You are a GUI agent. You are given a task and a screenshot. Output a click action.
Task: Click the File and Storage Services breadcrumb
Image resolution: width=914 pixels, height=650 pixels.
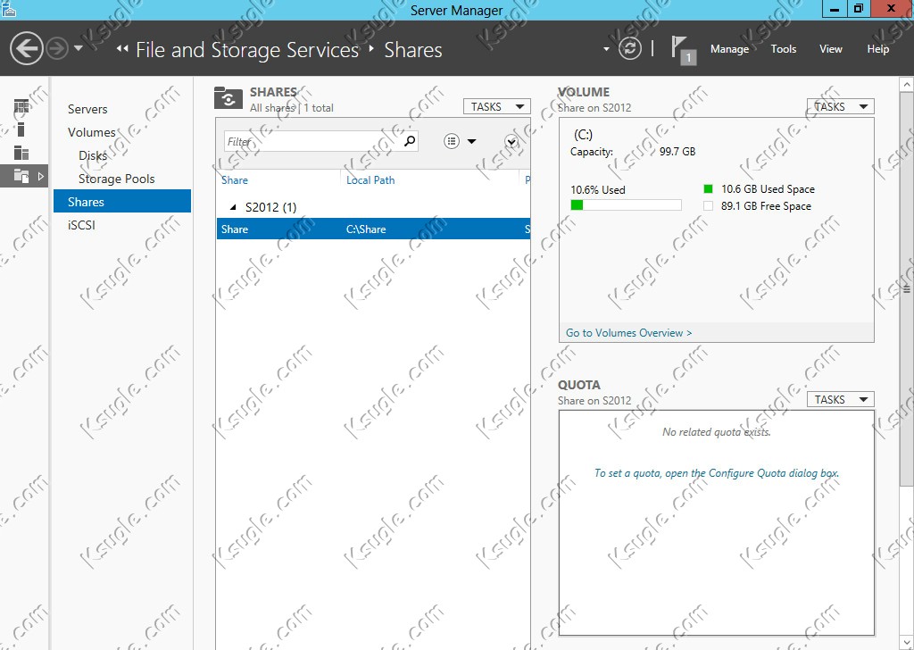(247, 49)
